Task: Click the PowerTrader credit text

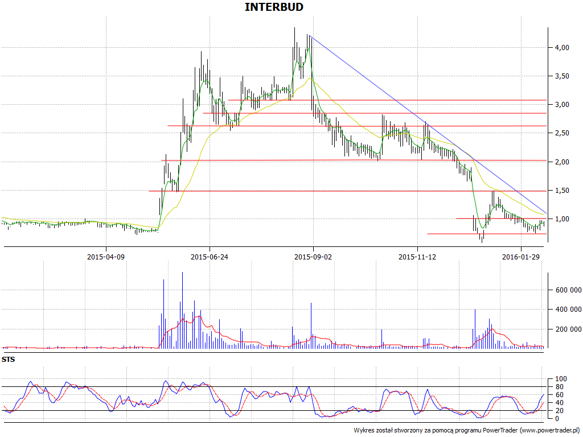Action: pos(467,430)
